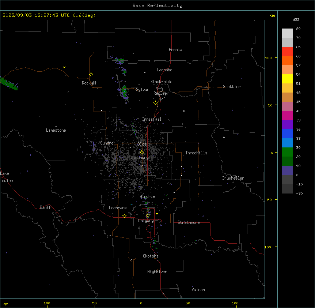Click the white plus marker north of Drumheller
The image size is (315, 308).
pyautogui.click(x=224, y=137)
